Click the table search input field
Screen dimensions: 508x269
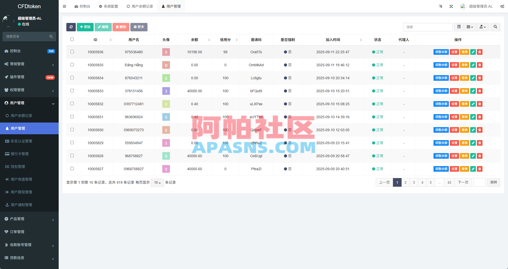click(x=428, y=27)
